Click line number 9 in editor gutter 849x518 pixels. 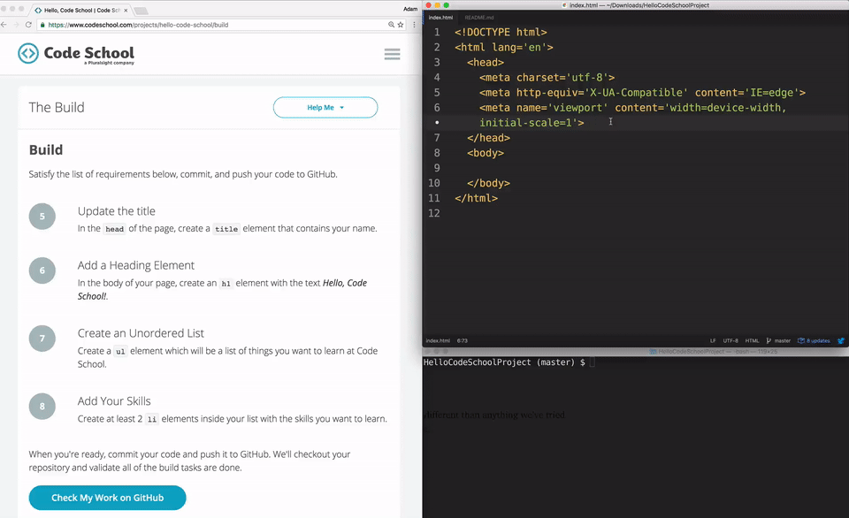tap(437, 168)
